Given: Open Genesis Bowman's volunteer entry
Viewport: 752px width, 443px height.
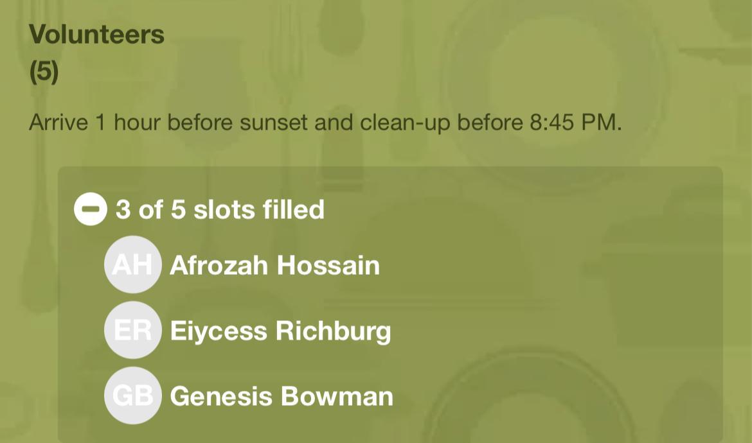Looking at the screenshot, I should click(x=281, y=396).
